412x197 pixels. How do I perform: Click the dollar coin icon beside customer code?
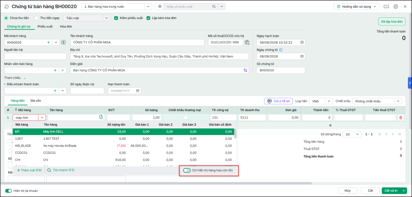pos(63,42)
